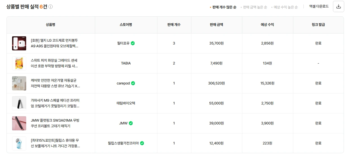The height and width of the screenshot is (165, 349).
Task: Open the 가와사키 M9 코털제거기 product name
Action: click(x=55, y=103)
